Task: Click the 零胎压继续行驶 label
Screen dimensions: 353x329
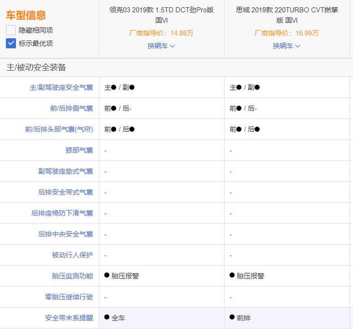Action: (x=69, y=297)
